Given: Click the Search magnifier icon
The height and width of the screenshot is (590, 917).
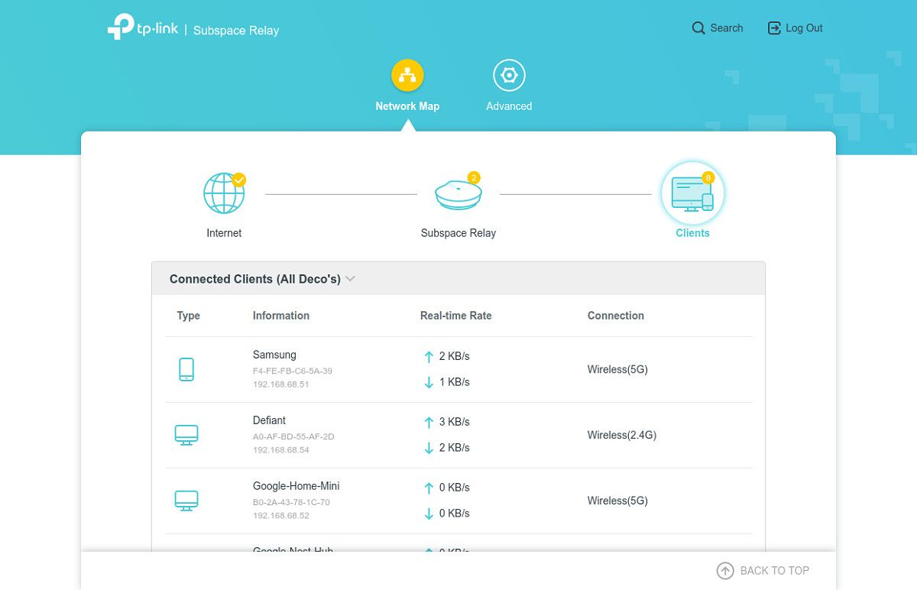Looking at the screenshot, I should pos(698,28).
